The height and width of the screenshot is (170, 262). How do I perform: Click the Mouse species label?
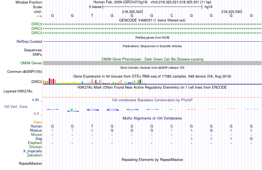(x=36, y=135)
